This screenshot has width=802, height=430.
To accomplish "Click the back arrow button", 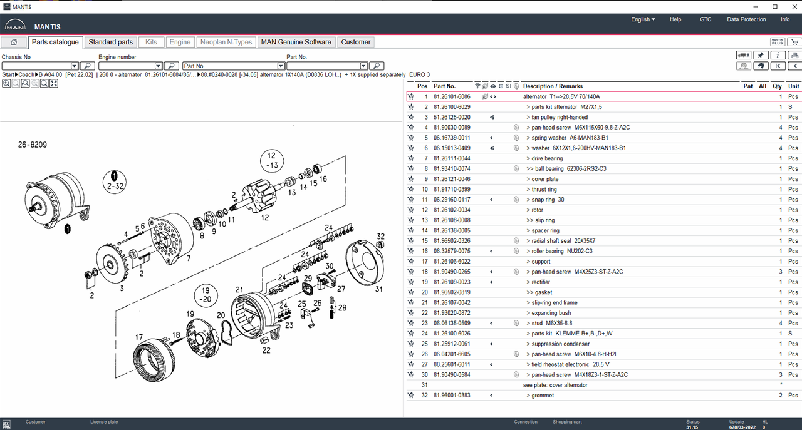I will coord(794,66).
